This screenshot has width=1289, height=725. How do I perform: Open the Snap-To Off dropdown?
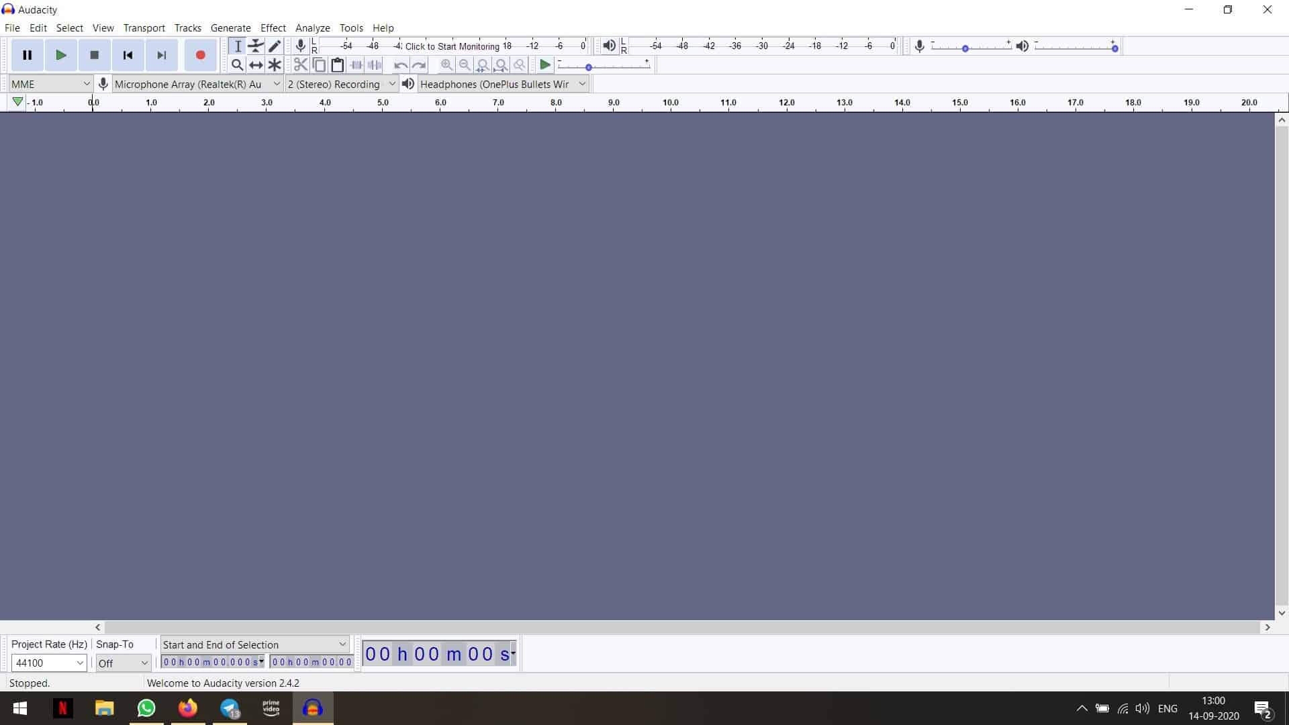point(124,663)
